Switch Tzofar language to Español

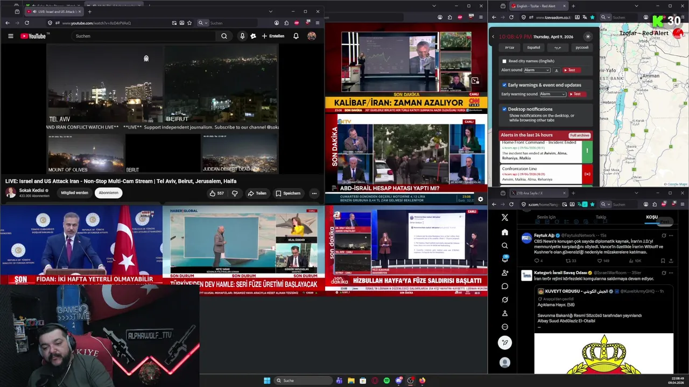[x=533, y=47]
